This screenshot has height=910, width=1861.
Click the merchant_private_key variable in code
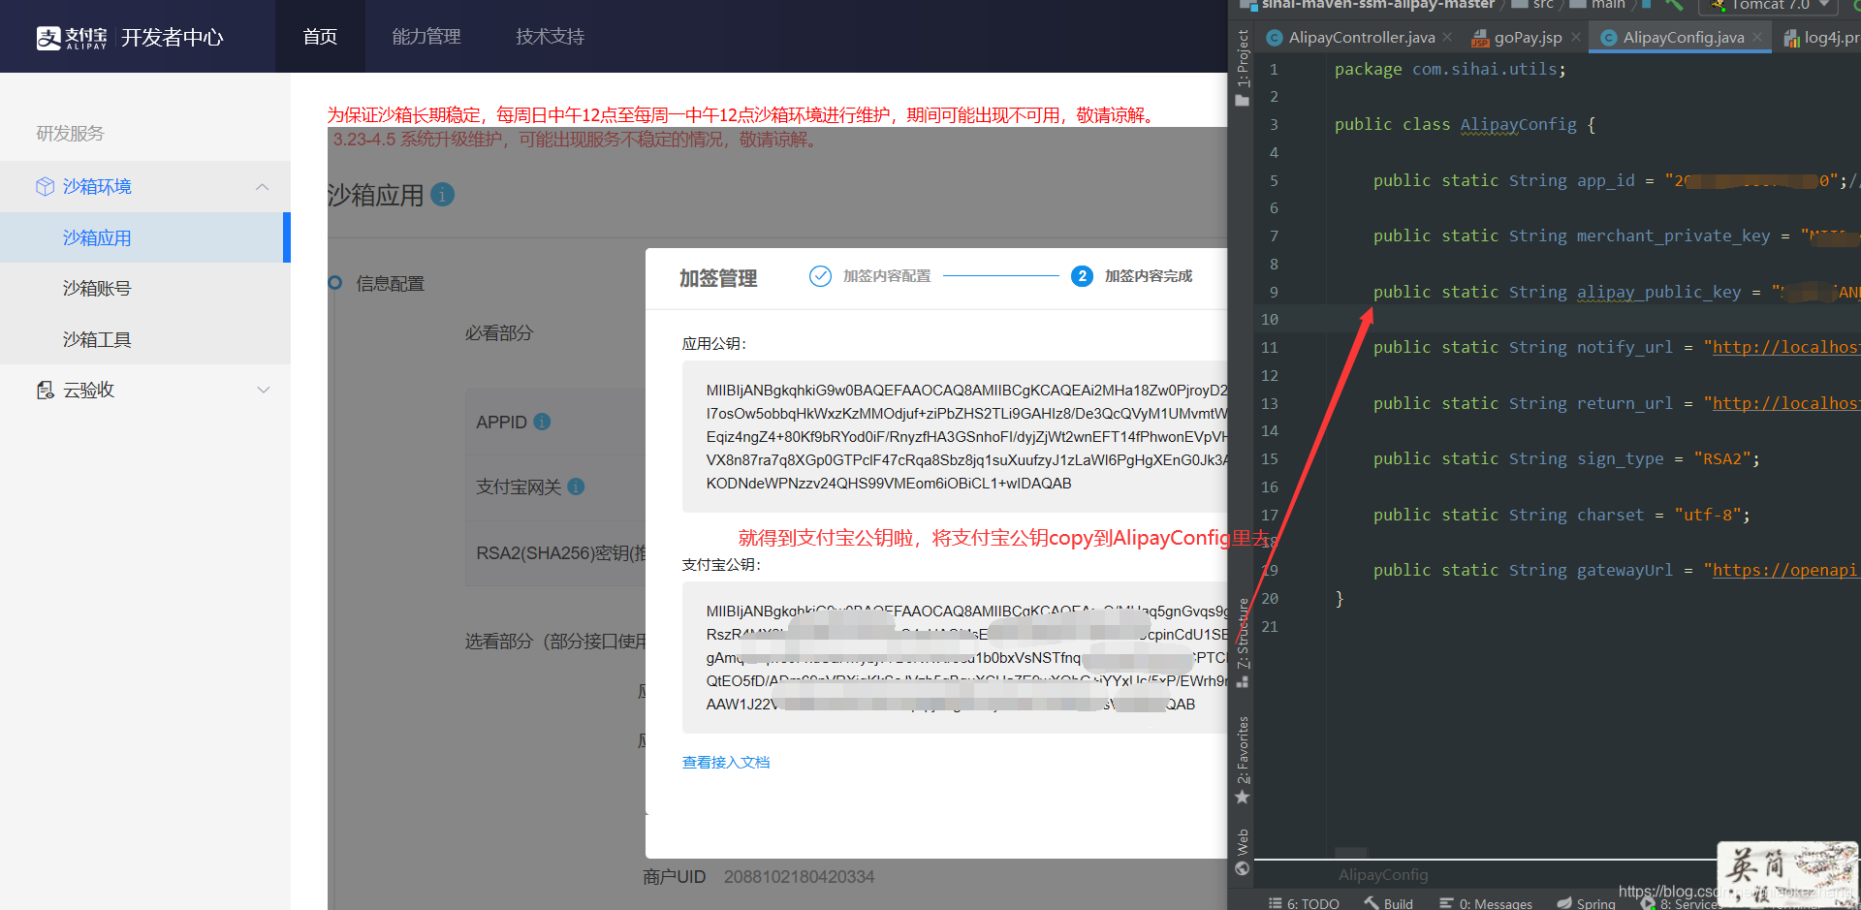[x=1673, y=235]
